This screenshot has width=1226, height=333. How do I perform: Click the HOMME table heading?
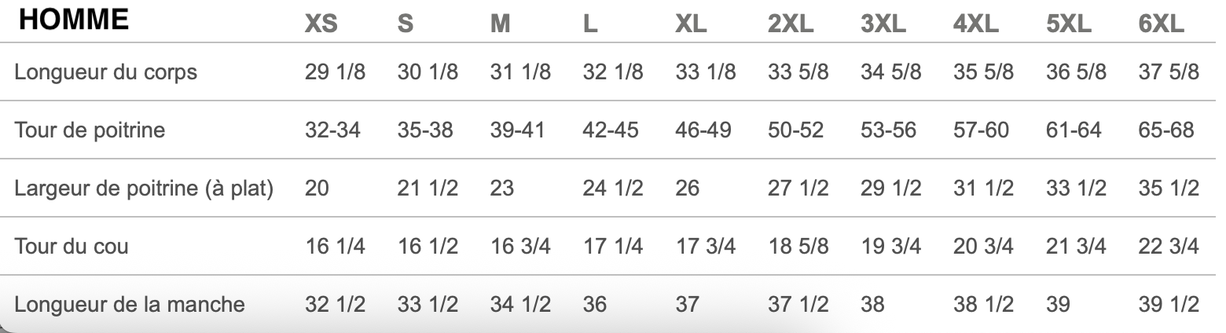75,20
